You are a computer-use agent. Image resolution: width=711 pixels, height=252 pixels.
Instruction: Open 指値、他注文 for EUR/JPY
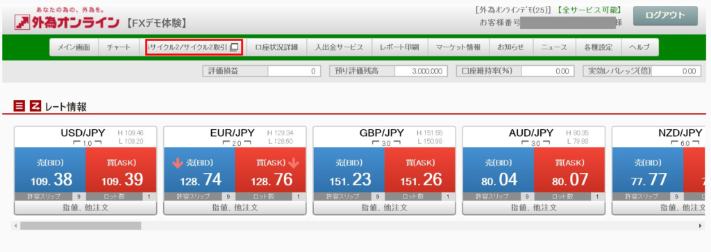tap(235, 208)
